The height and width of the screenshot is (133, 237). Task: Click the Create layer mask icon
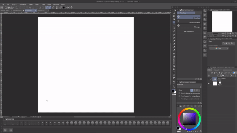(x=231, y=76)
